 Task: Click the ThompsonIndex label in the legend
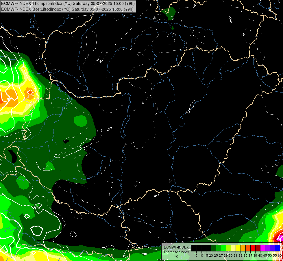[176, 252]
